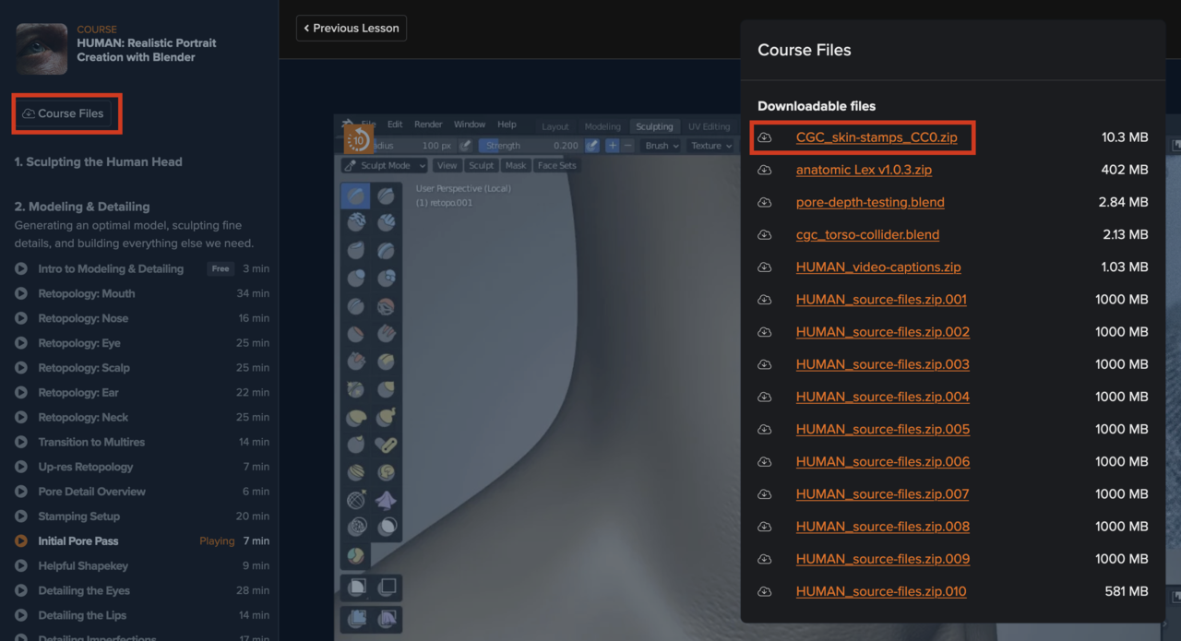The image size is (1181, 641).
Task: Download HUMAN_source-files.zip.005
Action: [882, 429]
